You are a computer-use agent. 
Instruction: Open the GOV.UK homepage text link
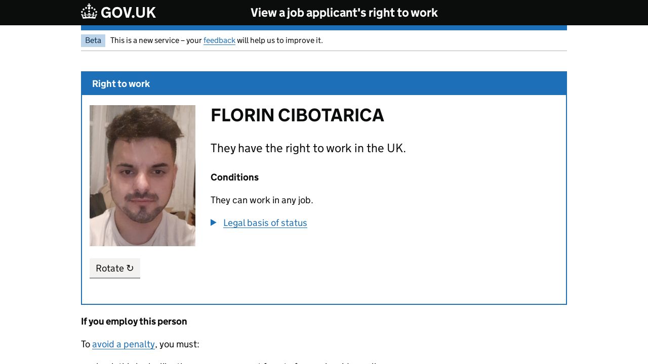128,13
